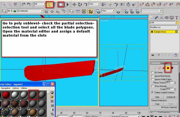Click the Undo arrow in the toolbar
This screenshot has width=180, height=117.
point(23,5)
